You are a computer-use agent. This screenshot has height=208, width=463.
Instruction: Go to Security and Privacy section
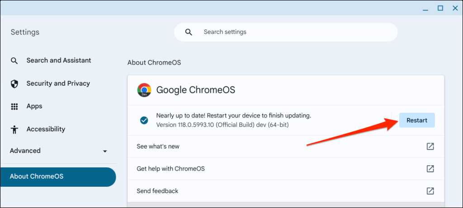click(x=58, y=83)
